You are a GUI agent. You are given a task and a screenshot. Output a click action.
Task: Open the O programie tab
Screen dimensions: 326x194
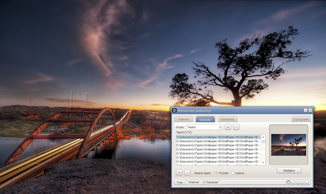point(301,119)
